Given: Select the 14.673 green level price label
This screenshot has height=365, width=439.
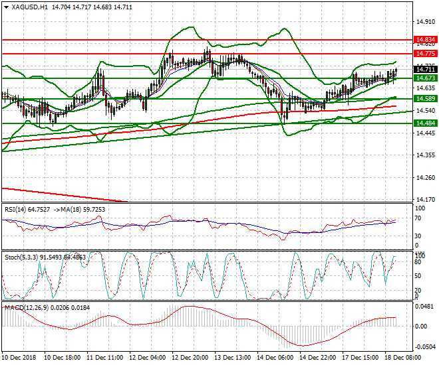Looking at the screenshot, I should [425, 78].
